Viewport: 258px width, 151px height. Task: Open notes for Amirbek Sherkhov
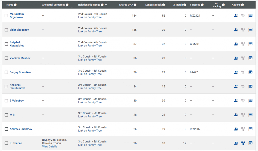click(x=250, y=129)
